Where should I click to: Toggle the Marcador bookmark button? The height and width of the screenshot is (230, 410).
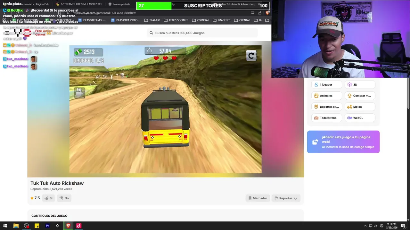click(x=258, y=198)
